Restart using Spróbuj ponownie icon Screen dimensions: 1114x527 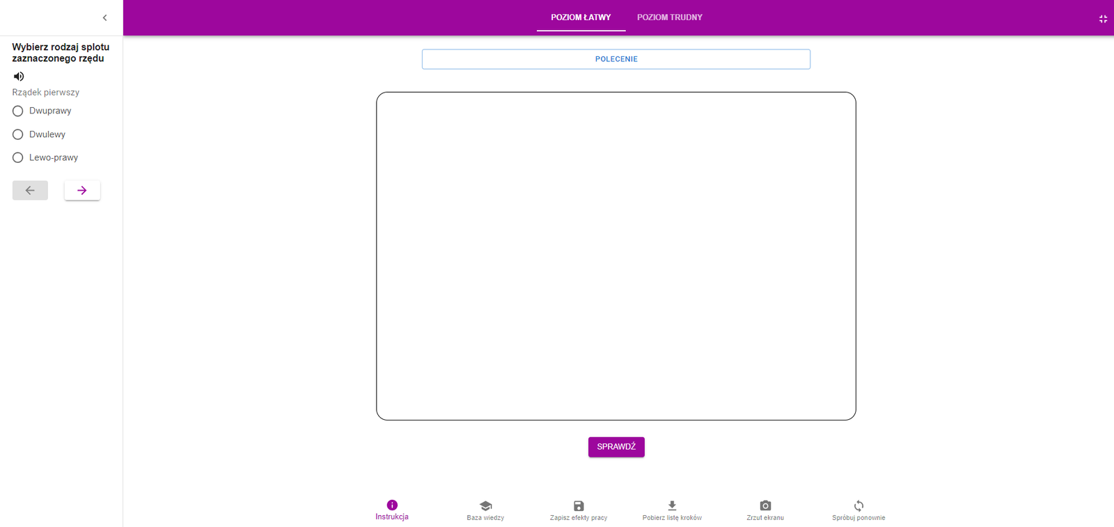(x=858, y=506)
